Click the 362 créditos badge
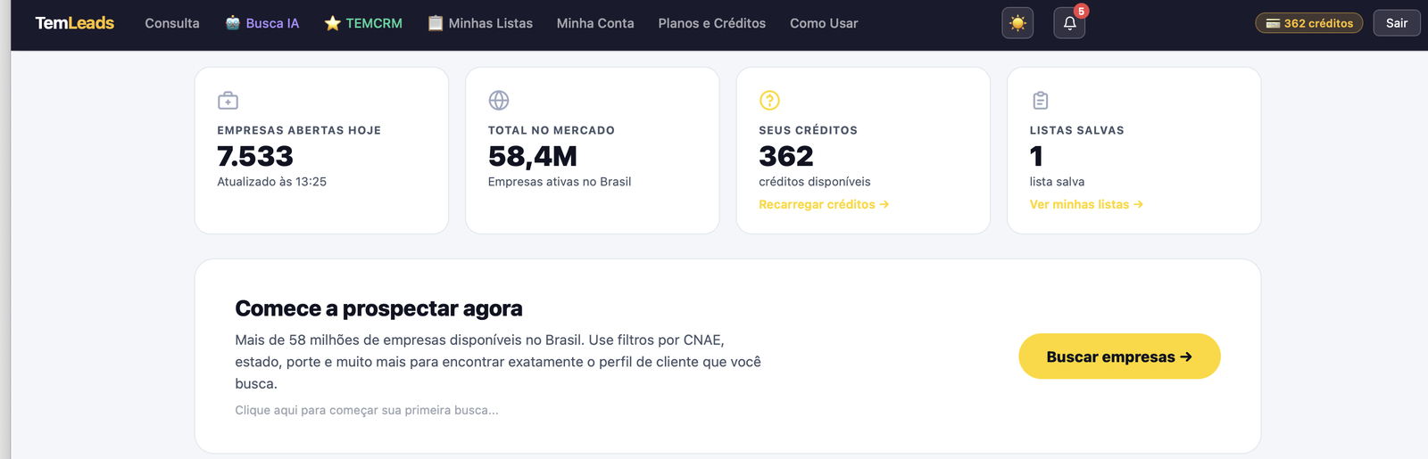1428x459 pixels. [1309, 23]
